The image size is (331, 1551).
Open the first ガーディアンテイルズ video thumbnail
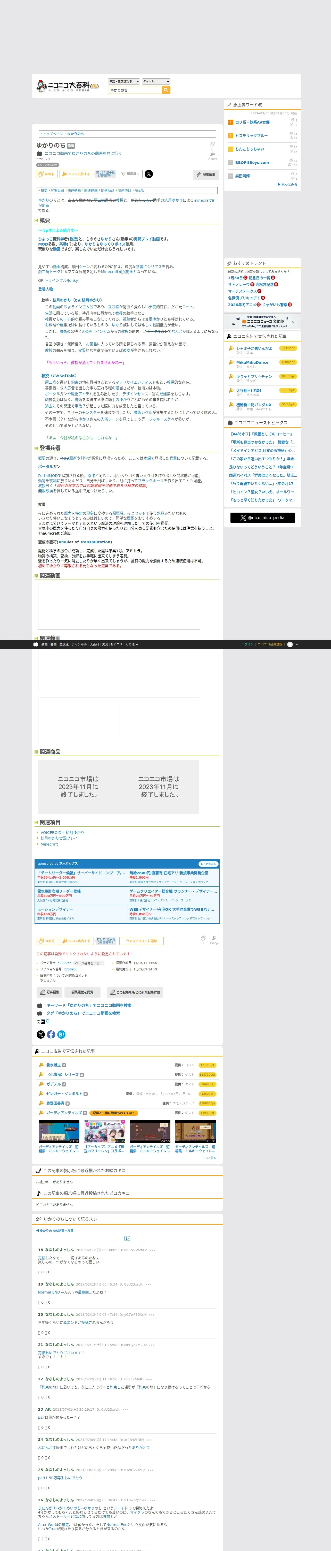[59, 1132]
